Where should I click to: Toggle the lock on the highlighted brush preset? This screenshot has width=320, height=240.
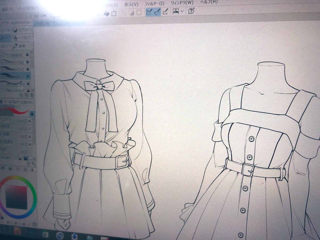click(x=27, y=77)
